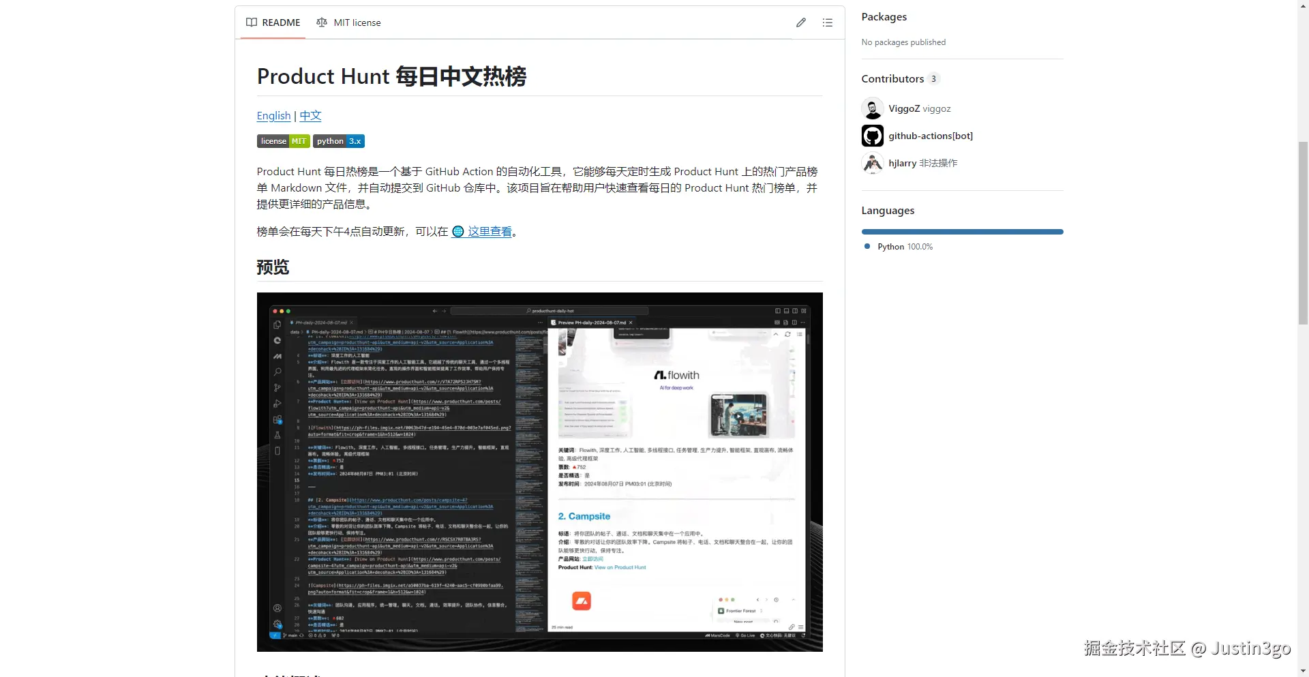1309x677 pixels.
Task: Switch to the MIT license tab
Action: [348, 22]
